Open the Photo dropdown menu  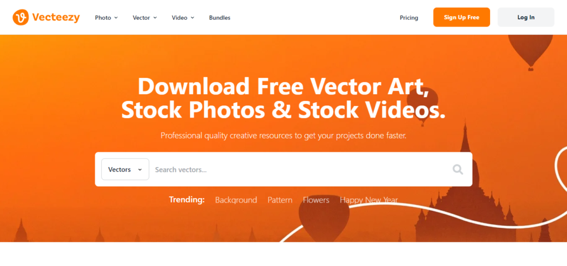click(106, 18)
